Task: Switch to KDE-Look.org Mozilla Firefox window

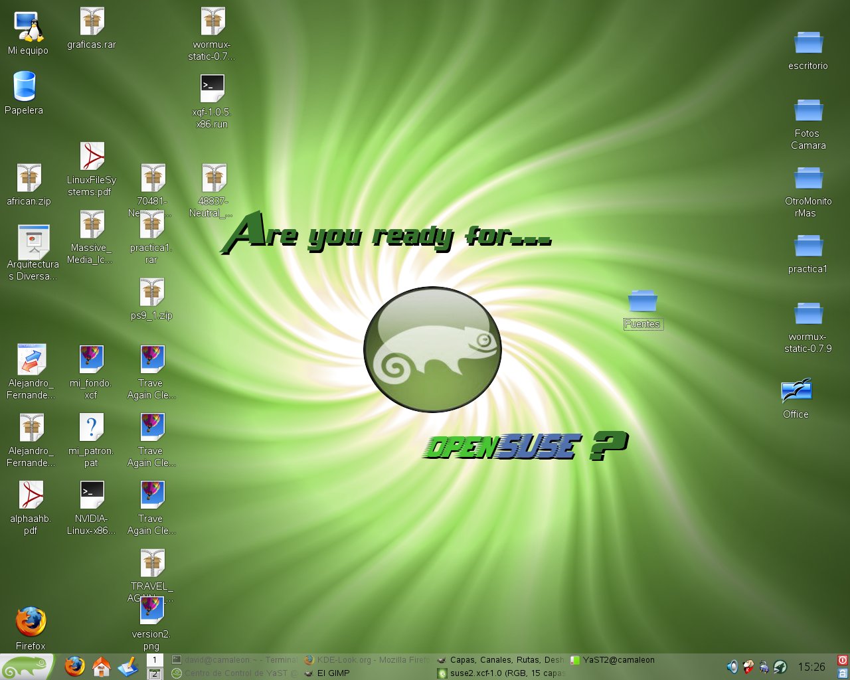Action: (367, 660)
